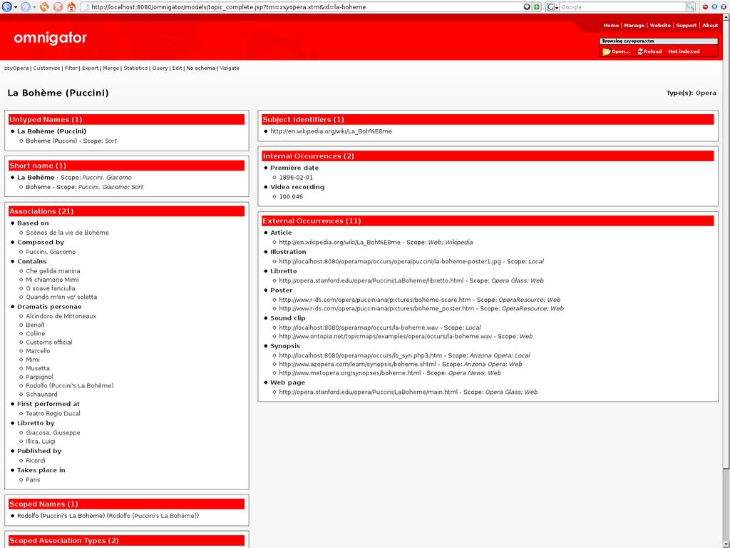Image resolution: width=730 pixels, height=548 pixels.
Task: Click the page scrollbar up arrow
Action: [x=726, y=17]
